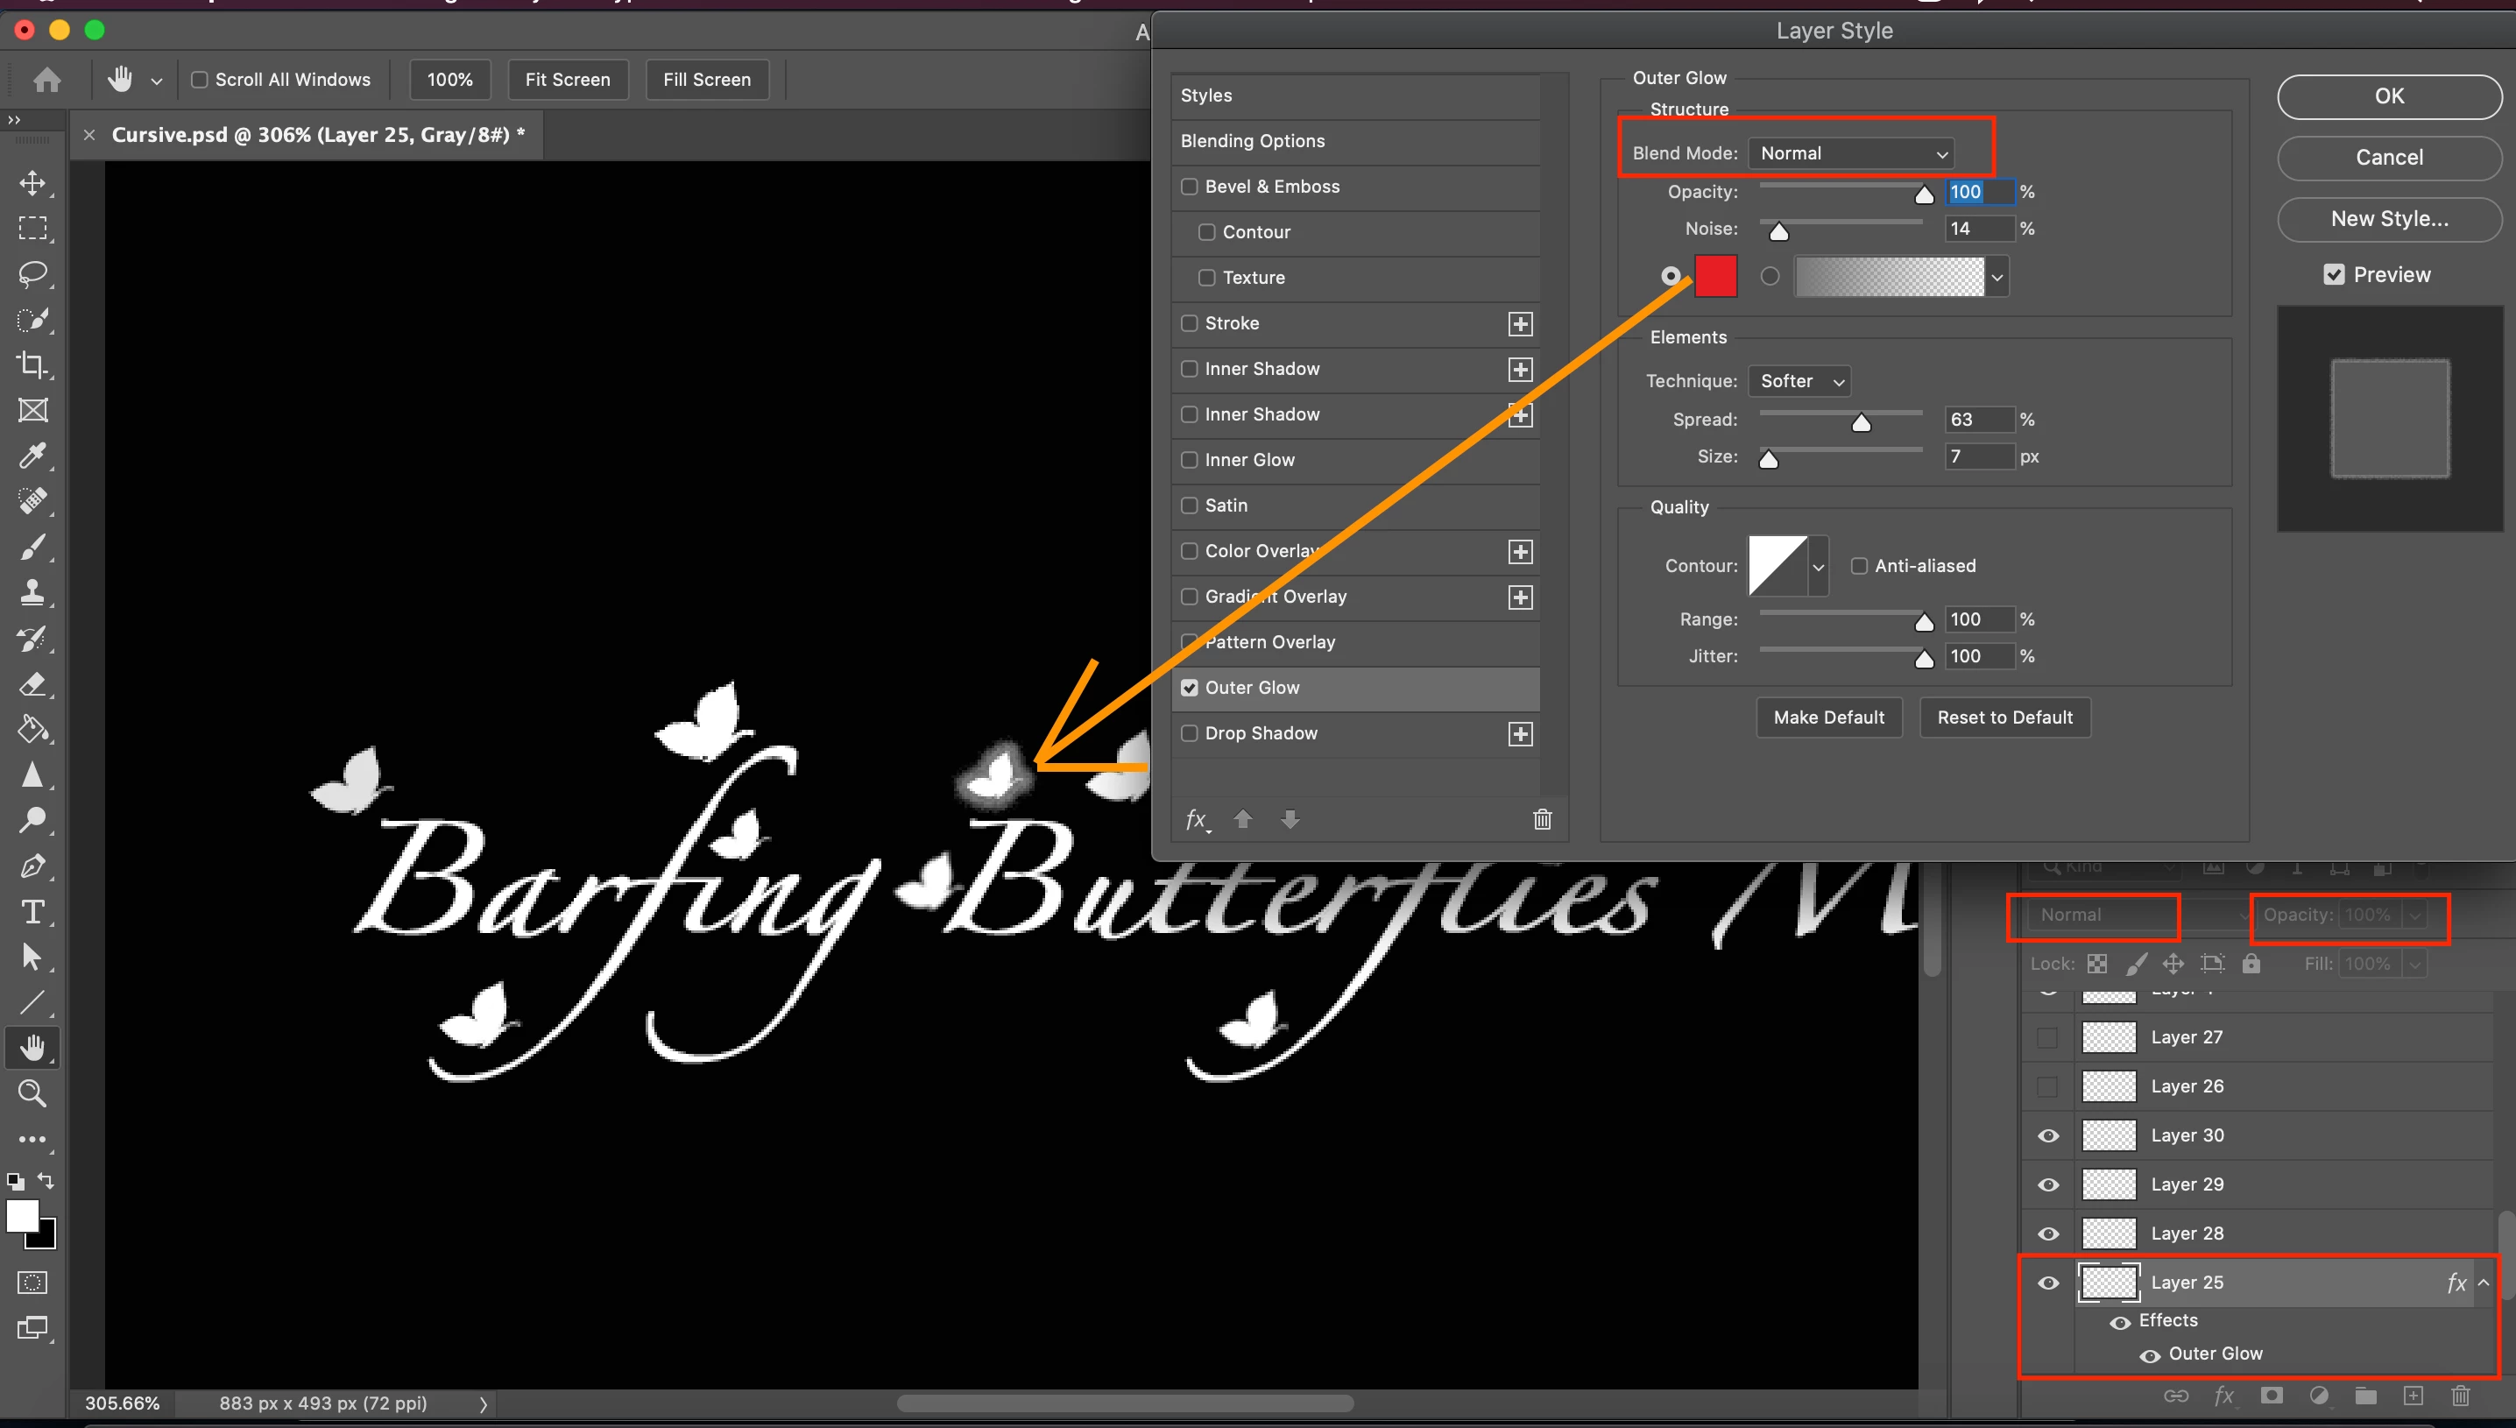Select the Eyedropper tool
This screenshot has width=2516, height=1428.
click(32, 456)
